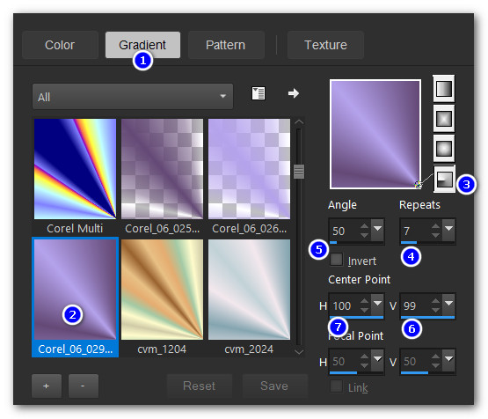
Task: Click the Repeats spinner arrows
Action: [436, 231]
